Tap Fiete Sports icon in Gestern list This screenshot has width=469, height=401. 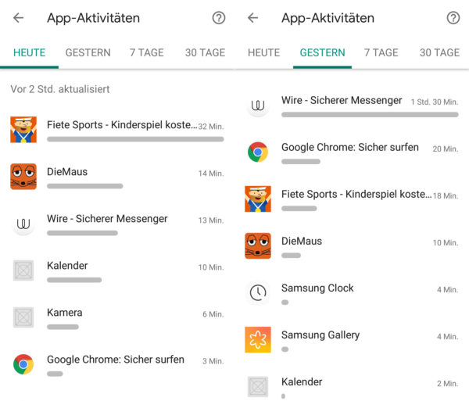click(258, 199)
